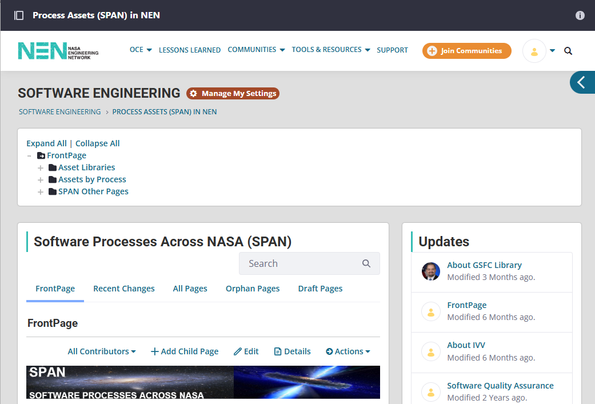Expand the blue side panel arrow
The image size is (595, 404).
pos(582,83)
